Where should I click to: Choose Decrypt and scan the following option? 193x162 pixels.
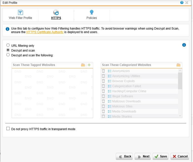point(8,55)
